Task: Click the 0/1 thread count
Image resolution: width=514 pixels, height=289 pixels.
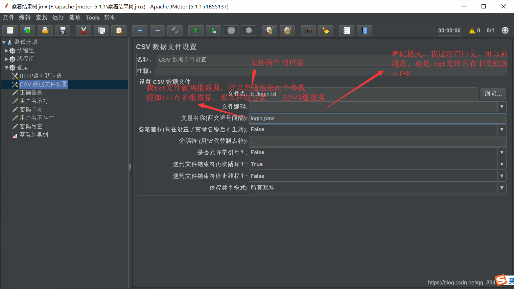Action: pos(490,30)
